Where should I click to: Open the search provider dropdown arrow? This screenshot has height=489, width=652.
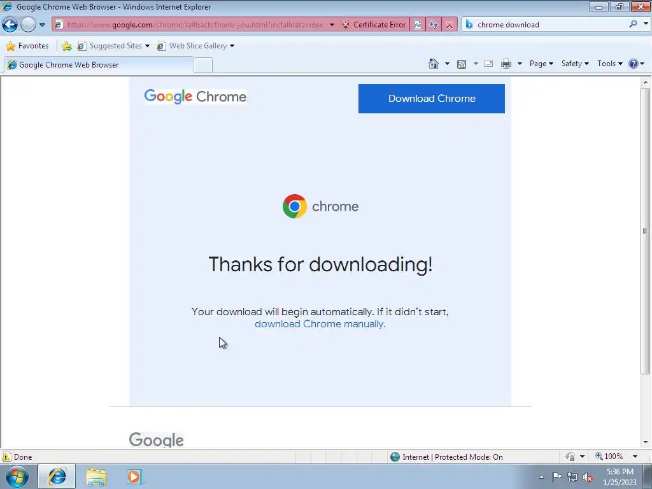646,24
